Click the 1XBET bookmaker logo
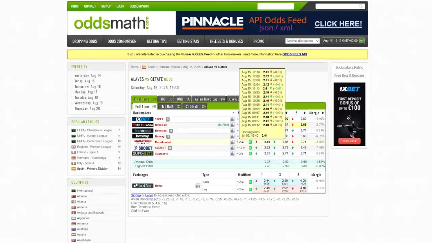Screen dimensions: 432x243 pos(143,119)
